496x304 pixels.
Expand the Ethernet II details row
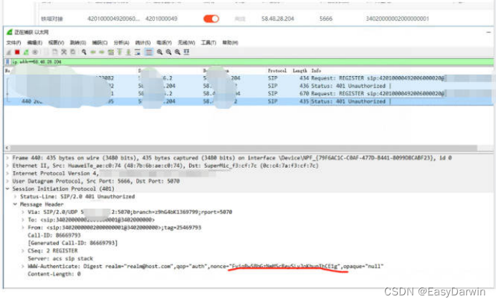coord(8,166)
